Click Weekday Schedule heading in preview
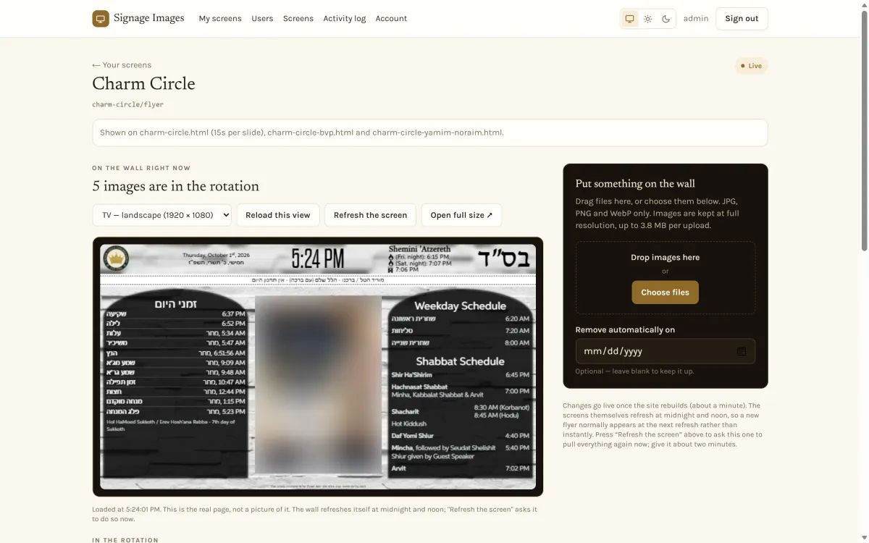 [x=460, y=306]
